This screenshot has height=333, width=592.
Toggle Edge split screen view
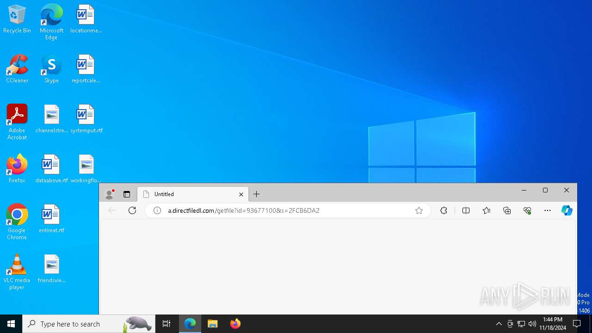466,210
